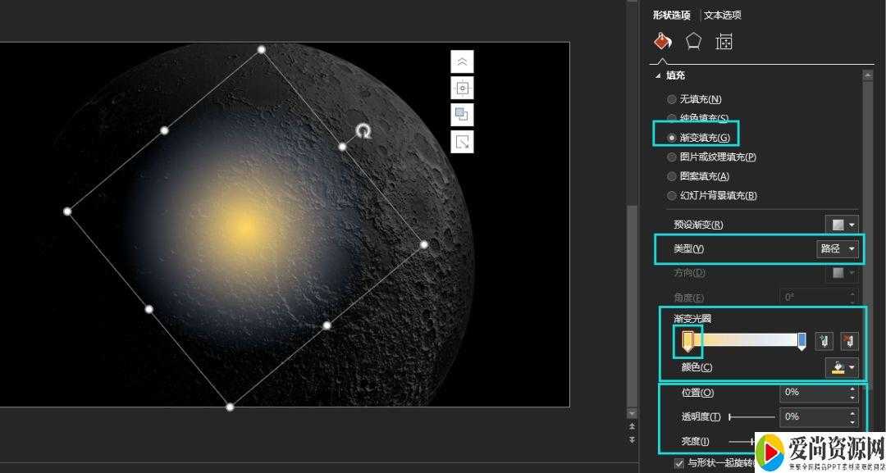Click the 位置 position percentage field
Screen dimensions: 886x473
811,393
